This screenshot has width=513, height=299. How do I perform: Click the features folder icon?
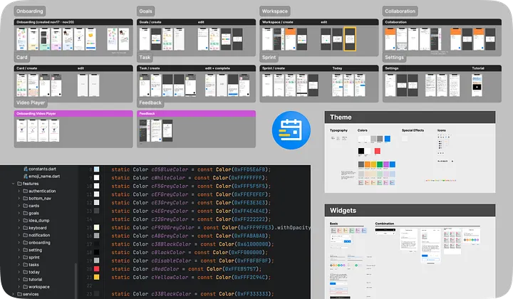(20, 184)
